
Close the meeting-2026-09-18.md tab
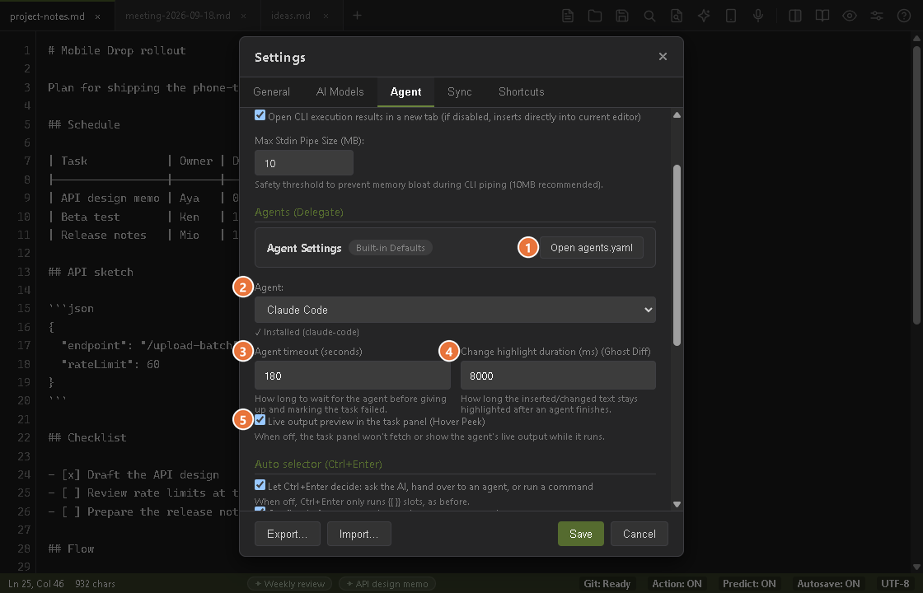(244, 16)
